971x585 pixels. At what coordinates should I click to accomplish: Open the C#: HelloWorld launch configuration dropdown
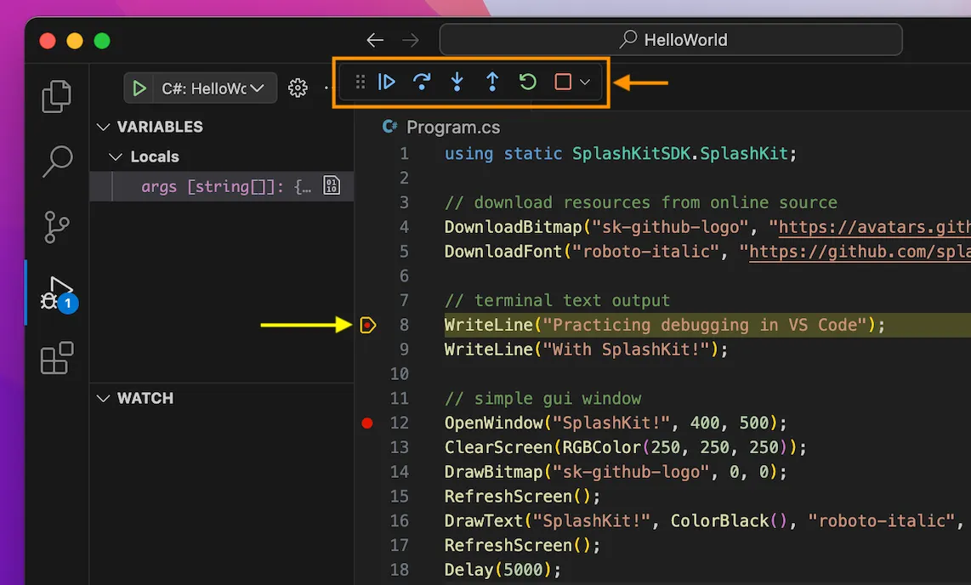click(x=213, y=88)
